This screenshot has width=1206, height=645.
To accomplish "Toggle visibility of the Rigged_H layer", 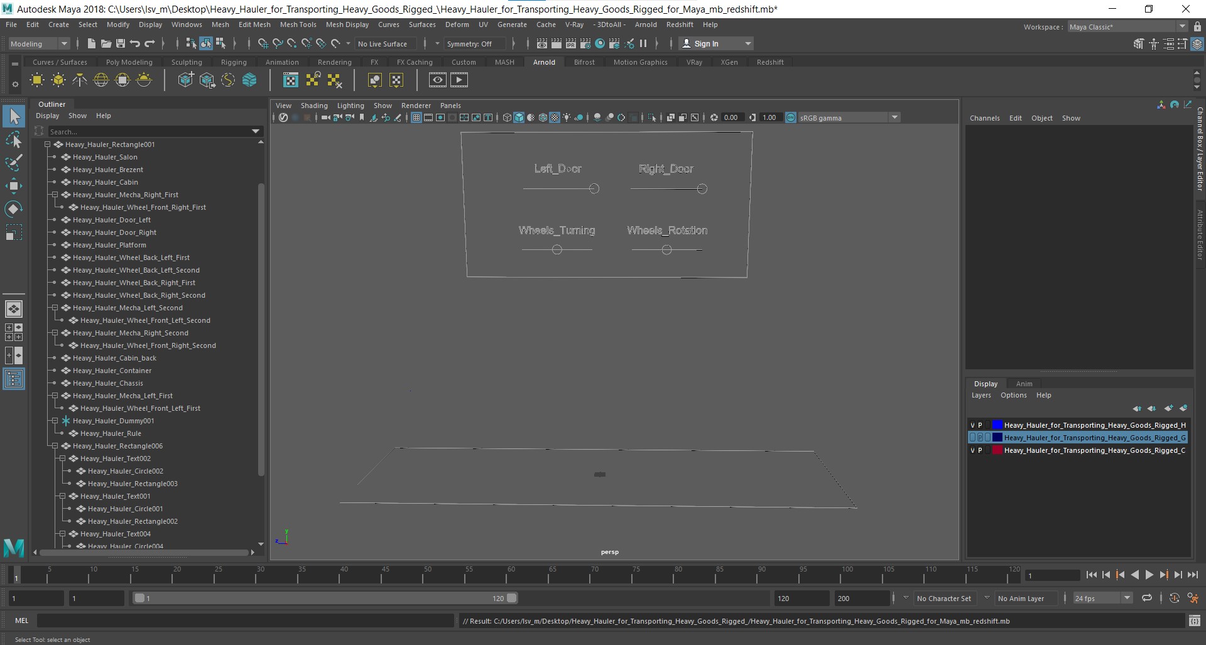I will click(x=972, y=425).
